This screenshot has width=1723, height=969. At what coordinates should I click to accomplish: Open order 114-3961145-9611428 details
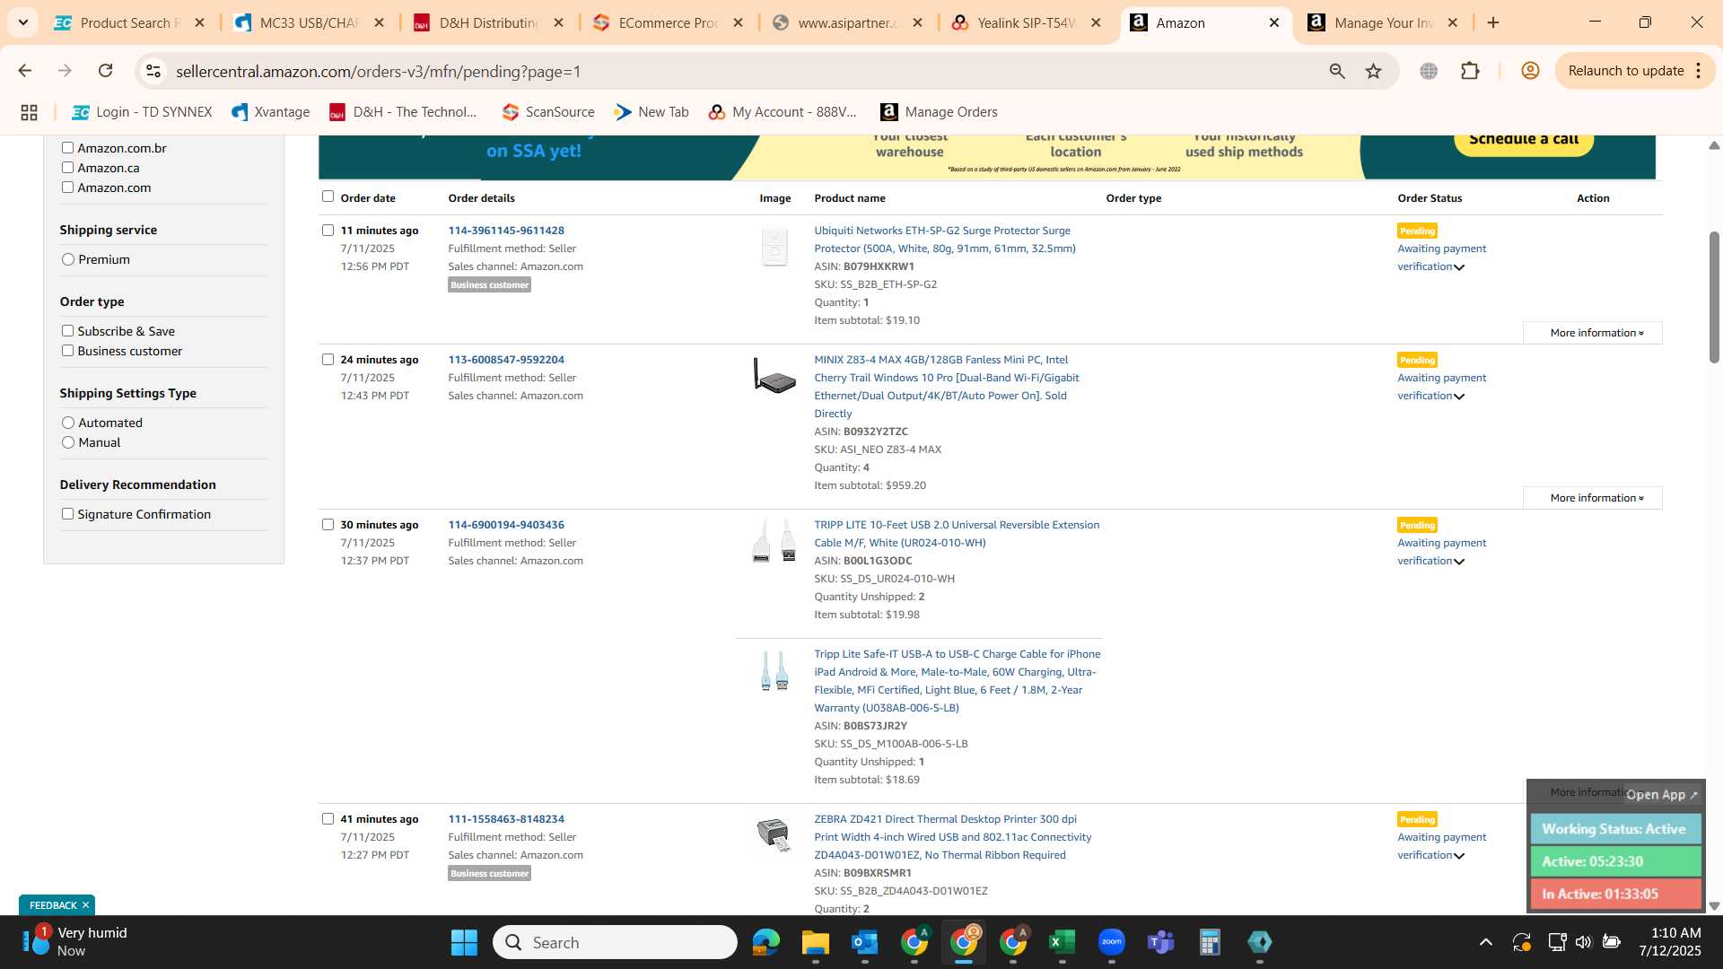point(506,231)
